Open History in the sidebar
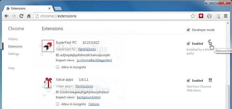This screenshot has width=232, height=109. [x=13, y=39]
